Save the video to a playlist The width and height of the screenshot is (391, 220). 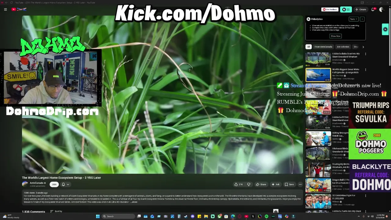[289, 184]
